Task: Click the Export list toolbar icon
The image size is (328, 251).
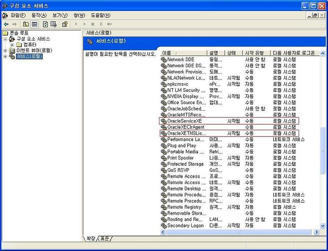Action: pyautogui.click(x=54, y=24)
